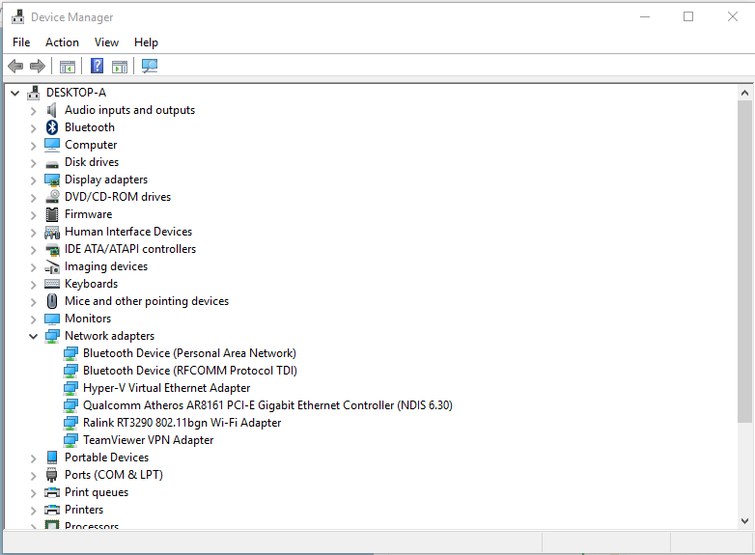Select the DVD/CD-ROM drives label
Viewport: 755px width, 555px height.
(x=118, y=197)
